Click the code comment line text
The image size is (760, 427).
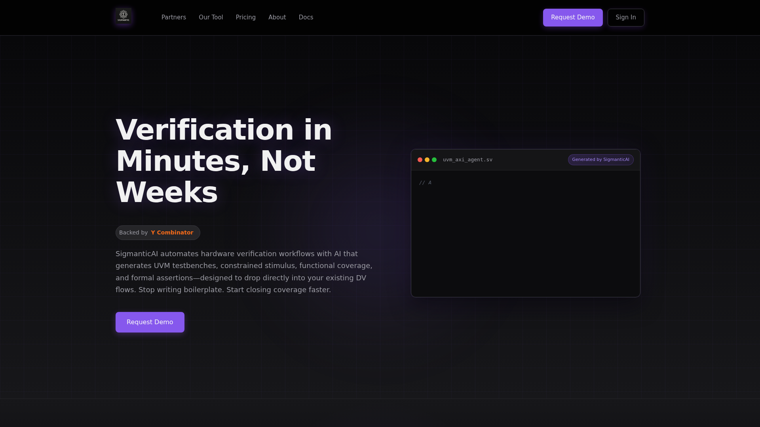click(x=425, y=183)
